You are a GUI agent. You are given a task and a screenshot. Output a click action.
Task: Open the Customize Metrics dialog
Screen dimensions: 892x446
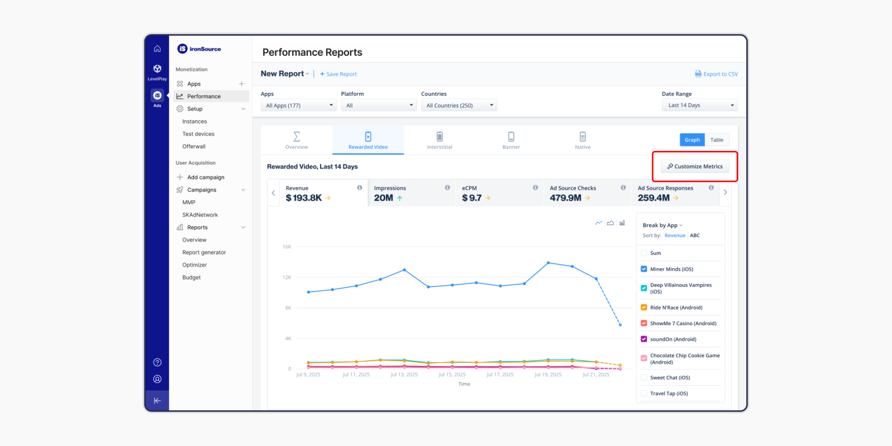[695, 166]
